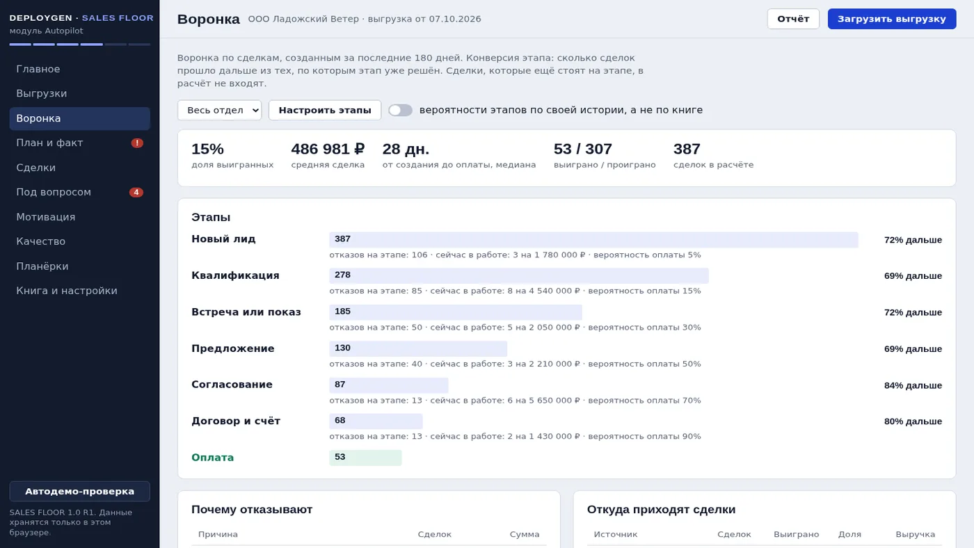Click the Согласование bar showing 87
The width and height of the screenshot is (974, 548).
(x=389, y=385)
